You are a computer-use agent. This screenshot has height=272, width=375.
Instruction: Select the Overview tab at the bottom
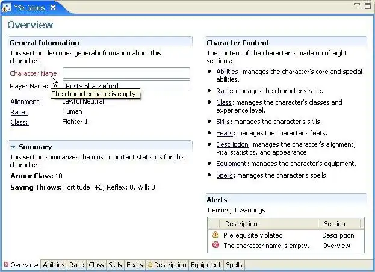tap(21, 265)
